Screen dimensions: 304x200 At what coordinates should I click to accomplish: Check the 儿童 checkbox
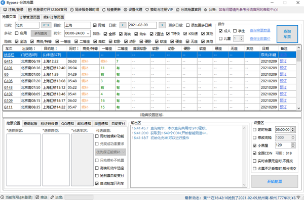[x=220, y=39]
